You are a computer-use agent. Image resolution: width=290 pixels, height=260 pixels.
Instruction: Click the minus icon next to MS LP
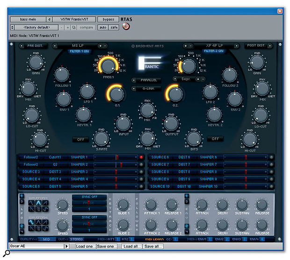(105, 46)
